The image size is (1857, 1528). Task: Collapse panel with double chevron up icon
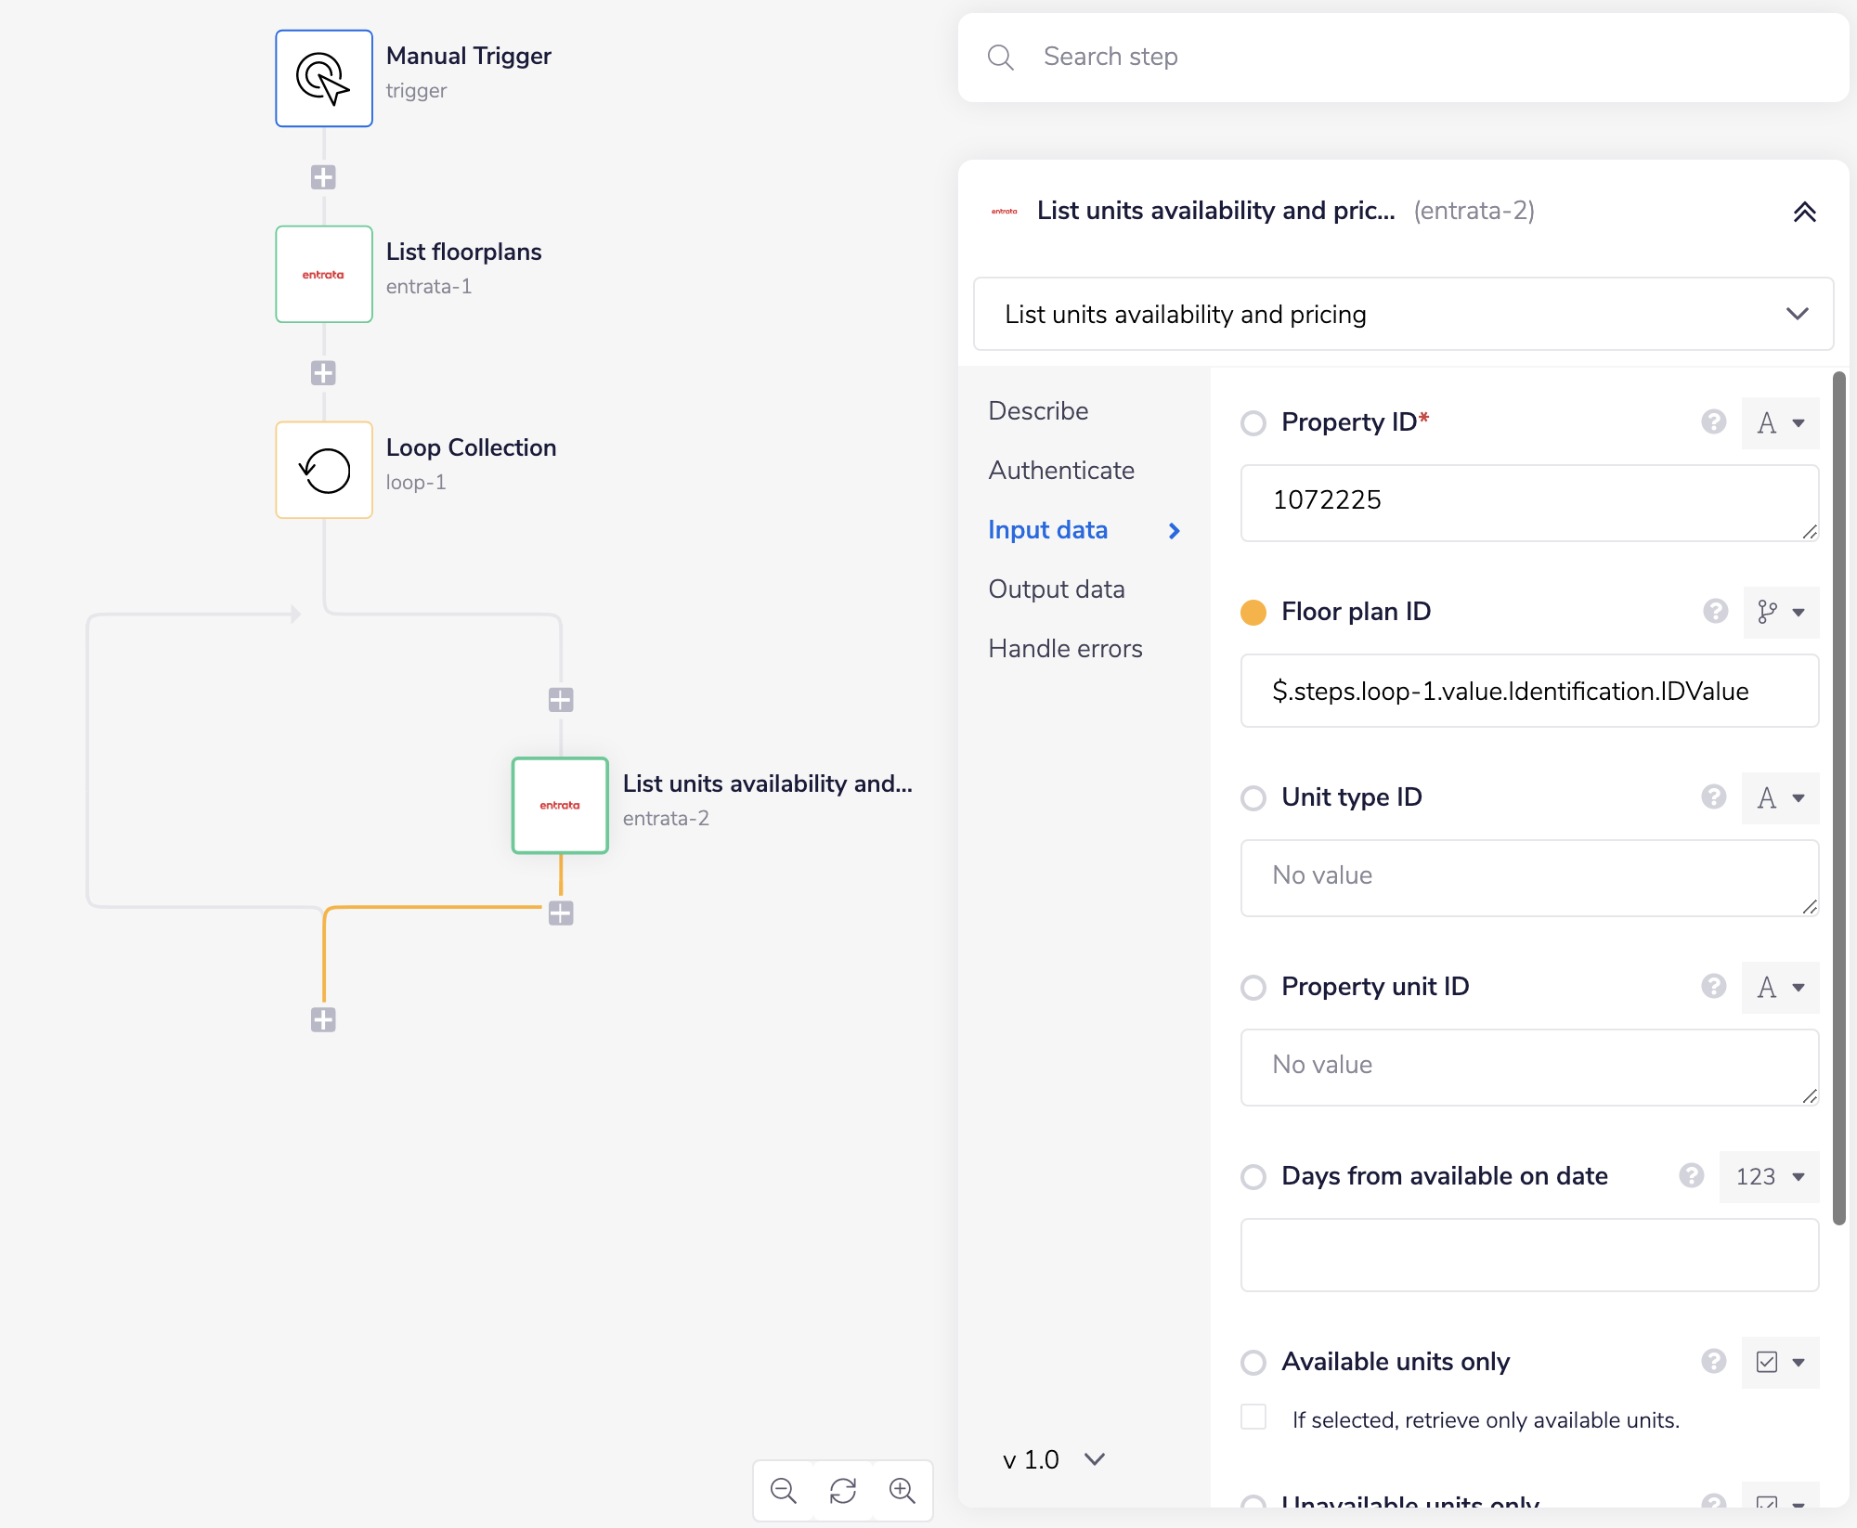coord(1804,212)
